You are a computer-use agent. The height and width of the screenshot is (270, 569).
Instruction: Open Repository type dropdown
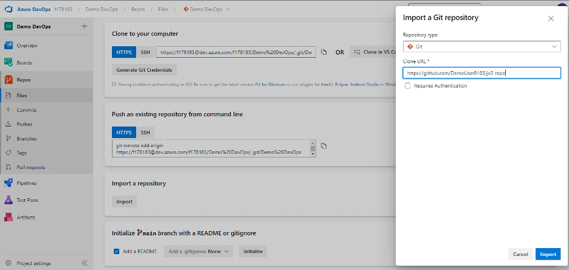(x=482, y=47)
